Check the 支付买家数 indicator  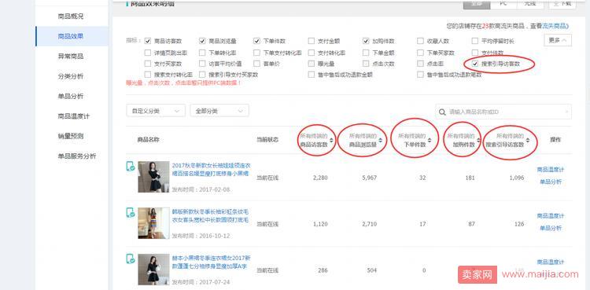[148, 64]
